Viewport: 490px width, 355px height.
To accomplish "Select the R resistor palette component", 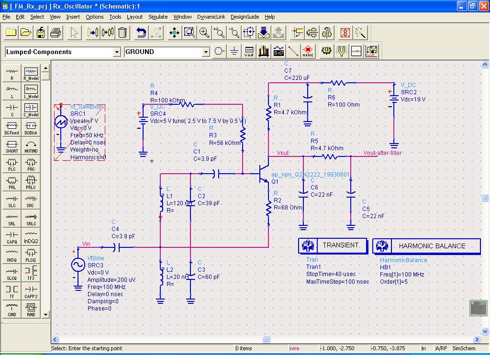I will click(x=12, y=73).
